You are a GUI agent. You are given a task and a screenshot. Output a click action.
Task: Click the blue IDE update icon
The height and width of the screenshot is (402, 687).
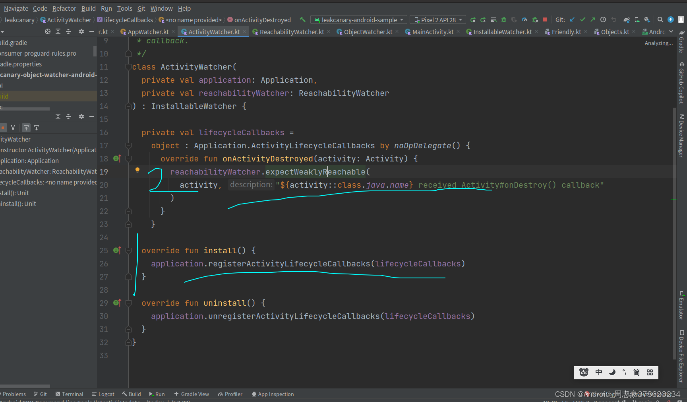click(x=671, y=19)
